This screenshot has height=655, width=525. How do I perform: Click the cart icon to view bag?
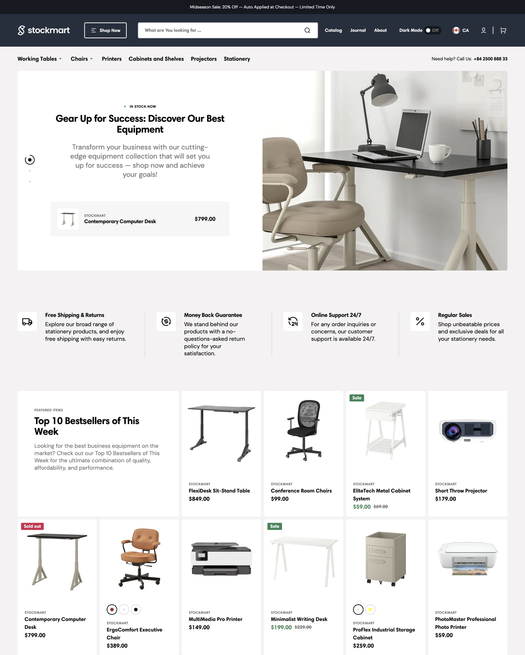tap(503, 30)
